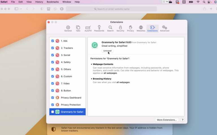The image size is (217, 135).
Task: Open the Bookmarks menu
Action: point(53,2)
